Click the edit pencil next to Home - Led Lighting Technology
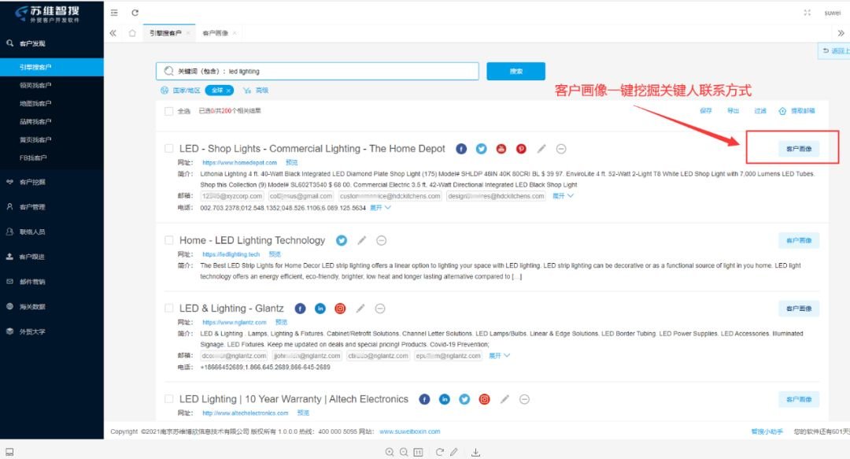Viewport: 850px width, 459px height. tap(360, 240)
